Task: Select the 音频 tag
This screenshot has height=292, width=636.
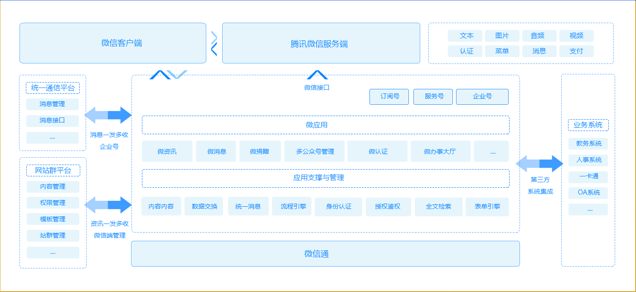Action: (x=539, y=36)
